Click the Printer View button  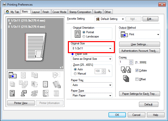pos(21,103)
